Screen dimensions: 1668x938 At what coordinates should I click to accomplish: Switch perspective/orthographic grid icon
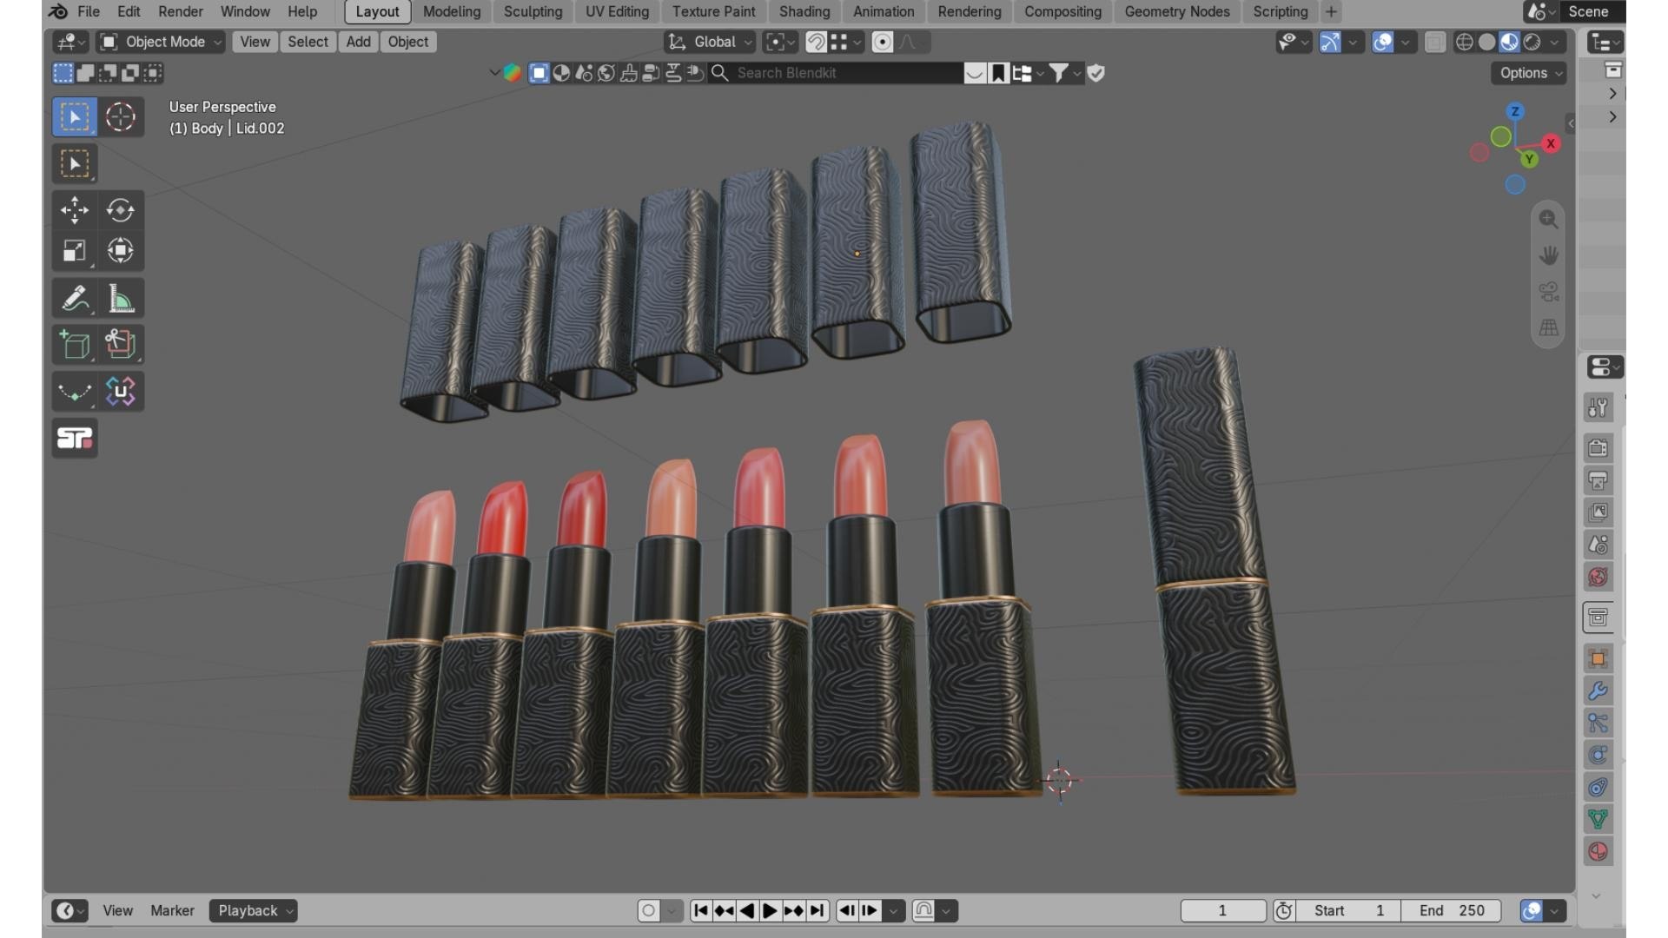coord(1548,328)
